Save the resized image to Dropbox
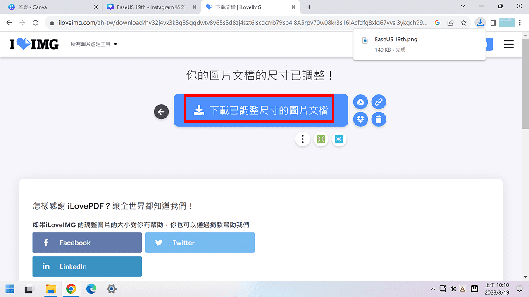Viewport: 529px width, 297px height. point(360,119)
